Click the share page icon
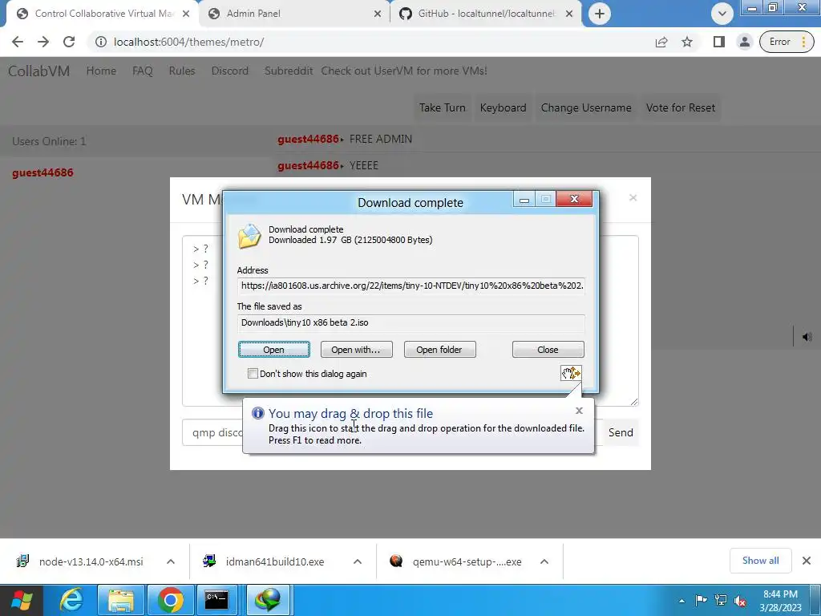 (661, 42)
